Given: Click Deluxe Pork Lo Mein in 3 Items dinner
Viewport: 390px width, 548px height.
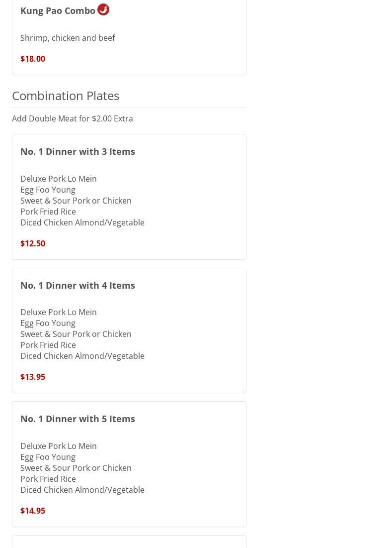Looking at the screenshot, I should [x=59, y=179].
